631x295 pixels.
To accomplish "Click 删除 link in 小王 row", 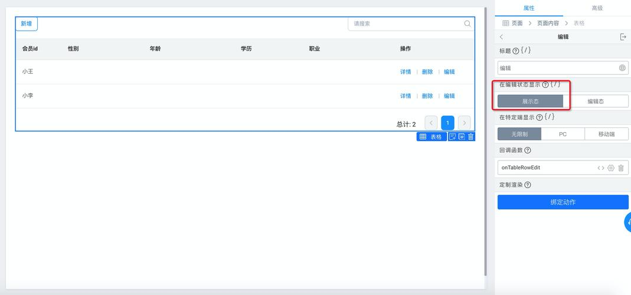I will click(427, 72).
